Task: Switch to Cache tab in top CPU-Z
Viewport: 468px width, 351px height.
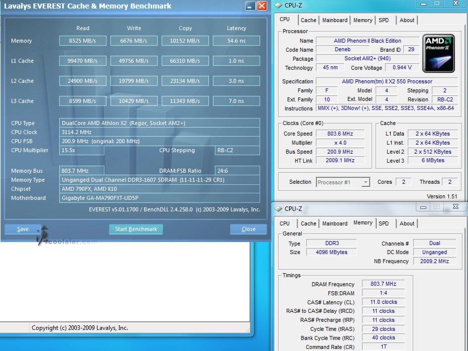Action: tap(308, 20)
